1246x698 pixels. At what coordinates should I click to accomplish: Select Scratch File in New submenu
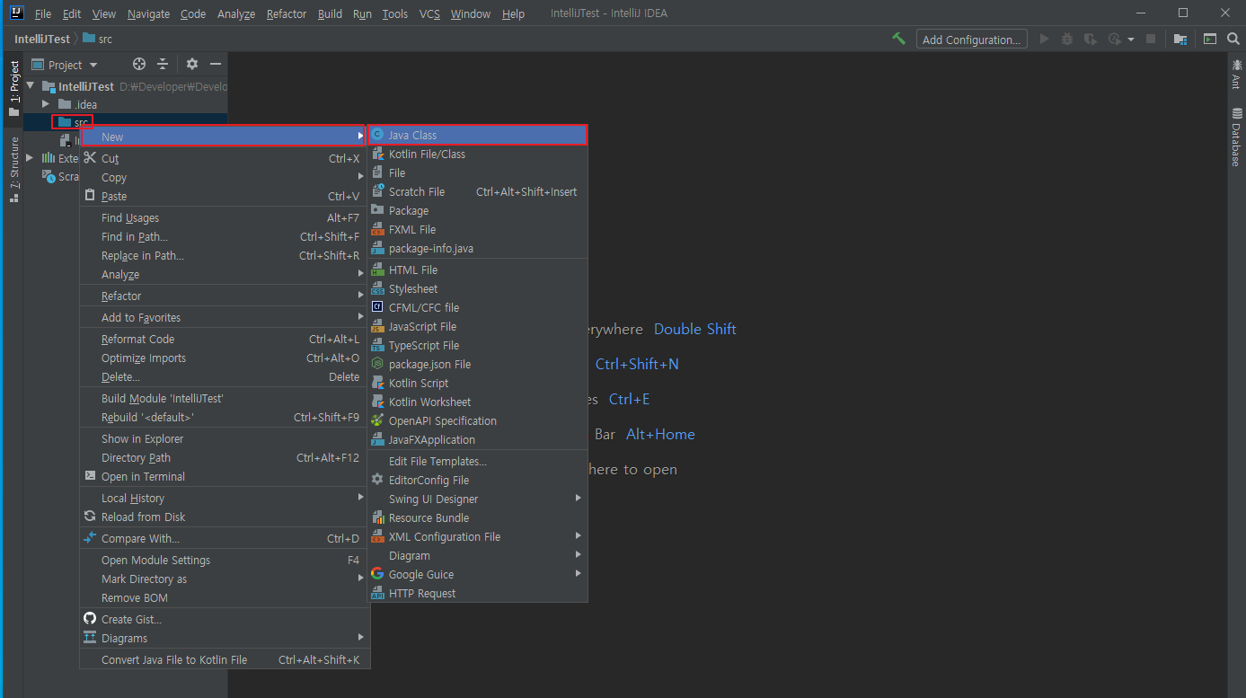pyautogui.click(x=478, y=191)
